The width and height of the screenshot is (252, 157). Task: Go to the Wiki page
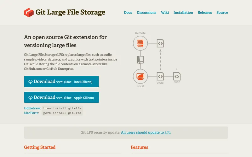pos(165,13)
